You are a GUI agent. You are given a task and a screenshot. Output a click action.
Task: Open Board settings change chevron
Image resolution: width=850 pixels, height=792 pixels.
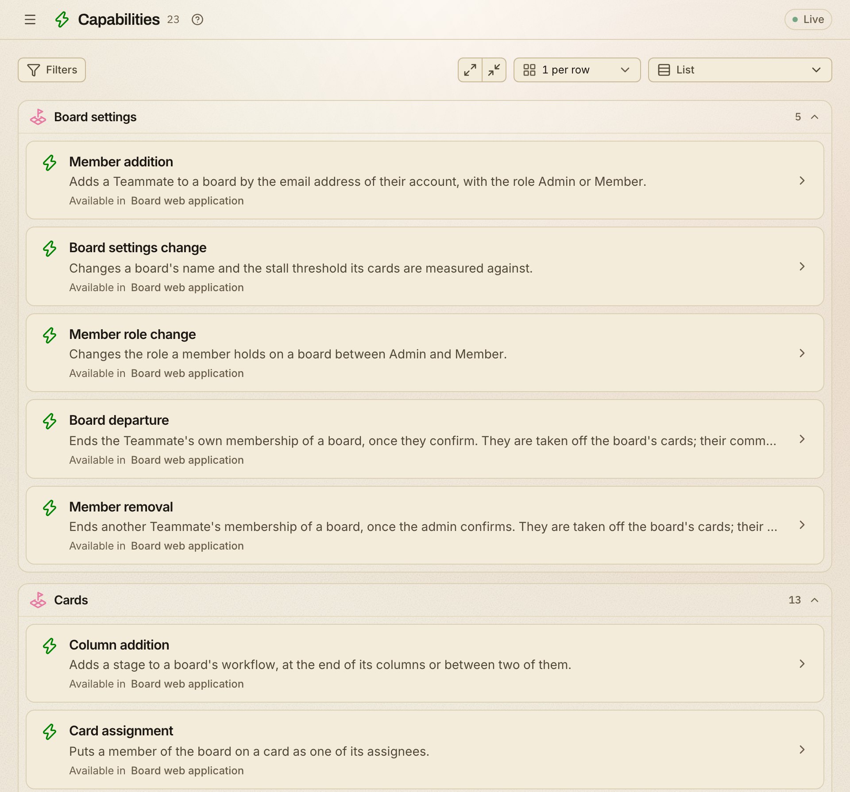[x=802, y=266]
